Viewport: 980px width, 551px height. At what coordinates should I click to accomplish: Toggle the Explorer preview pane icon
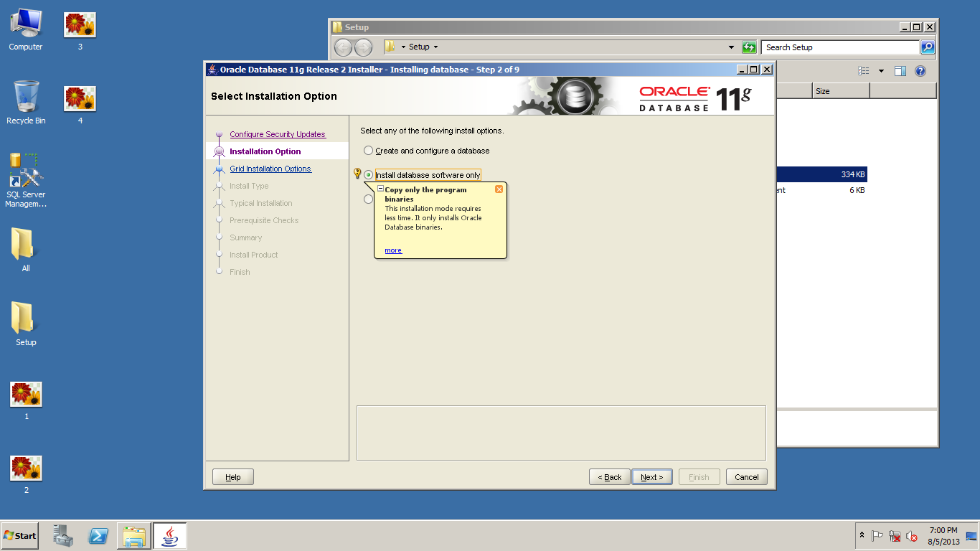pos(900,71)
